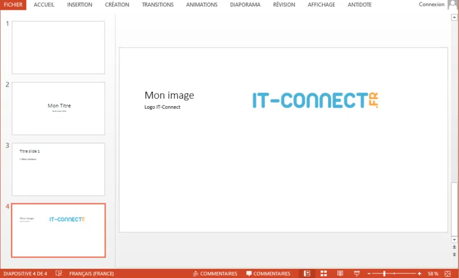Select slide 3 thumbnail Titre slide 1

click(59, 169)
